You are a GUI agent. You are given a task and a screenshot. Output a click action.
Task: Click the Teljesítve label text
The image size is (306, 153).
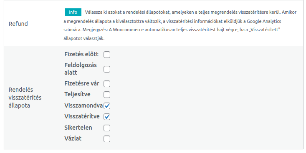[77, 94]
